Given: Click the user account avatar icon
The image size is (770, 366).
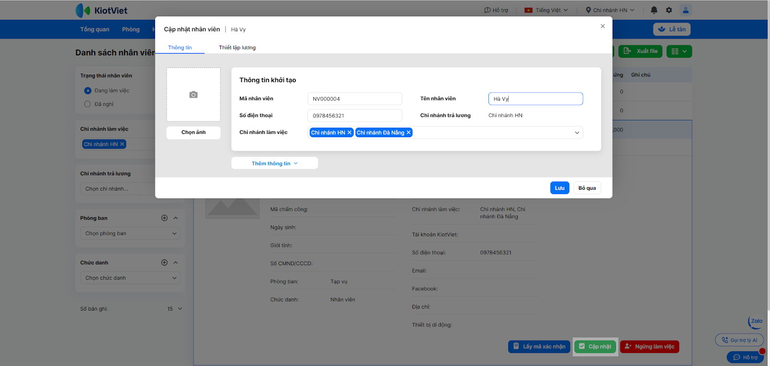Looking at the screenshot, I should click(686, 10).
